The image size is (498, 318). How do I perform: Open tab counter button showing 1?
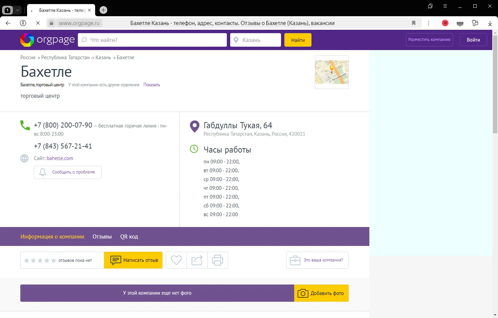(7, 10)
